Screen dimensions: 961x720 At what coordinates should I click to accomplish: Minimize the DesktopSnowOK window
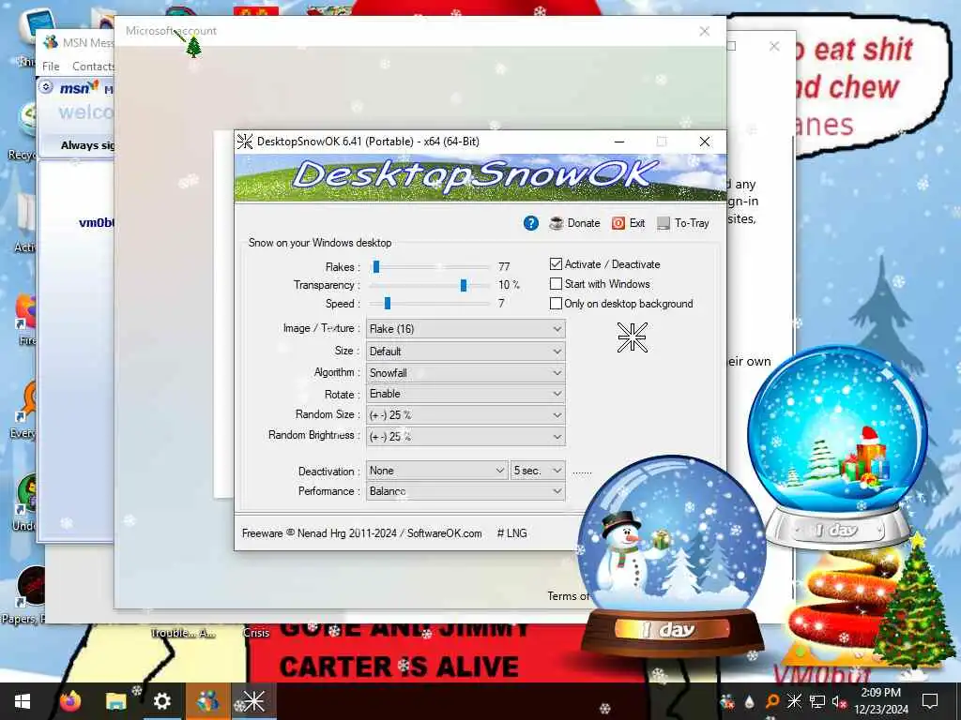pos(619,142)
